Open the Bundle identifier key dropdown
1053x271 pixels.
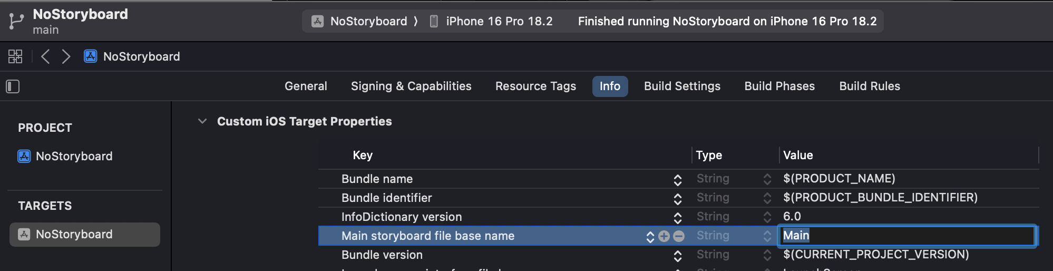tap(678, 199)
